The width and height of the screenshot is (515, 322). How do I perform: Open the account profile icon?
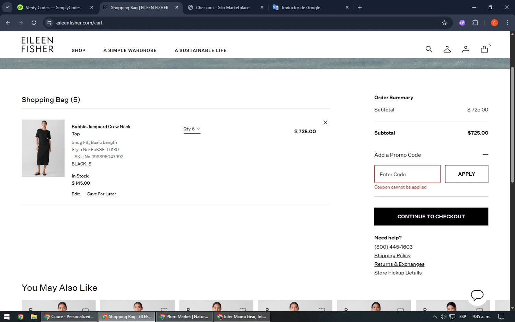pyautogui.click(x=466, y=49)
